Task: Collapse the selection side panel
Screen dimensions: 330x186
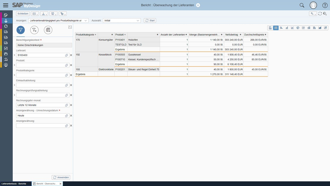Action: click(70, 27)
